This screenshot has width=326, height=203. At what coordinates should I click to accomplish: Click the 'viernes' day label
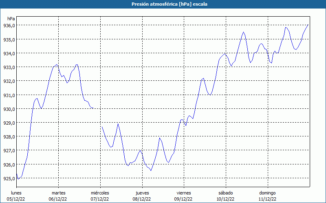(184, 193)
